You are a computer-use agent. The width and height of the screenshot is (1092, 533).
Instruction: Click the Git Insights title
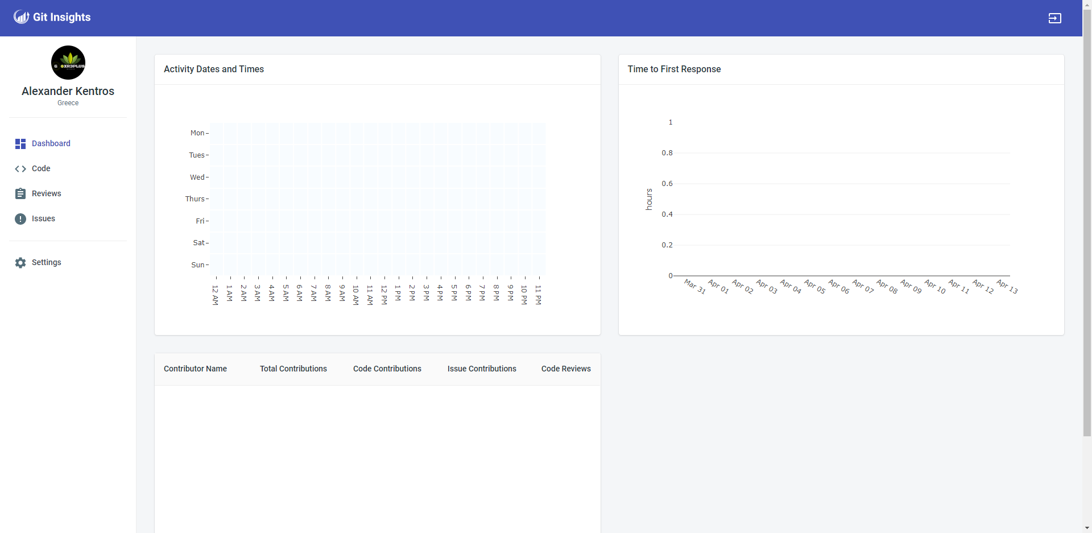pyautogui.click(x=62, y=17)
